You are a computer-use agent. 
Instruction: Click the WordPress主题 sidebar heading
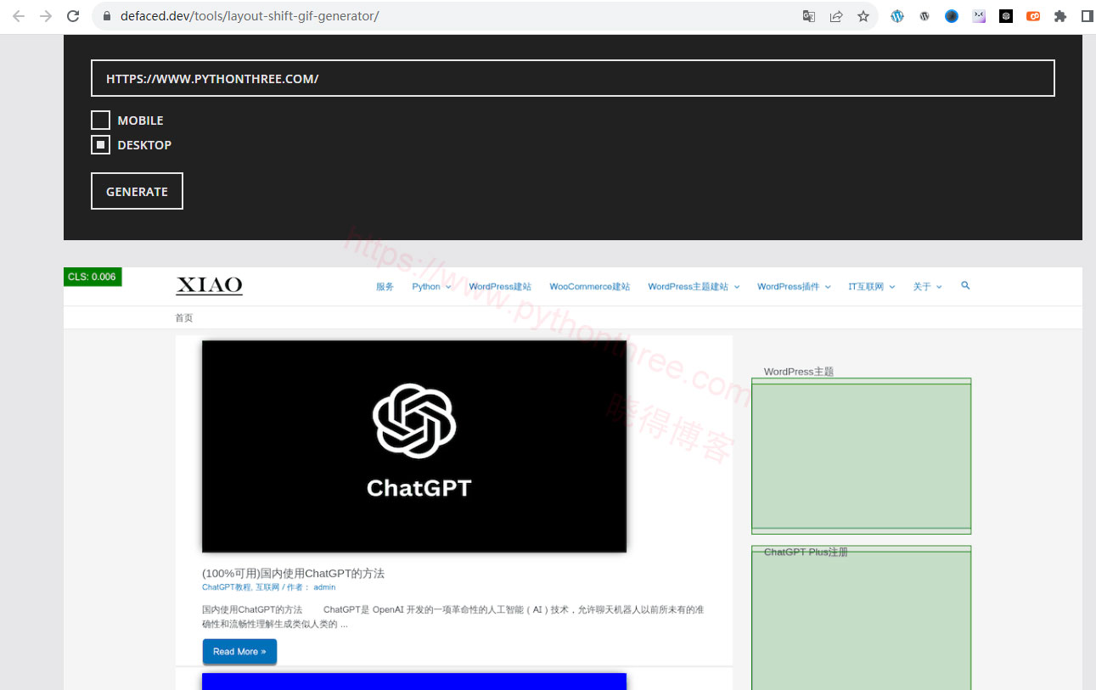799,372
